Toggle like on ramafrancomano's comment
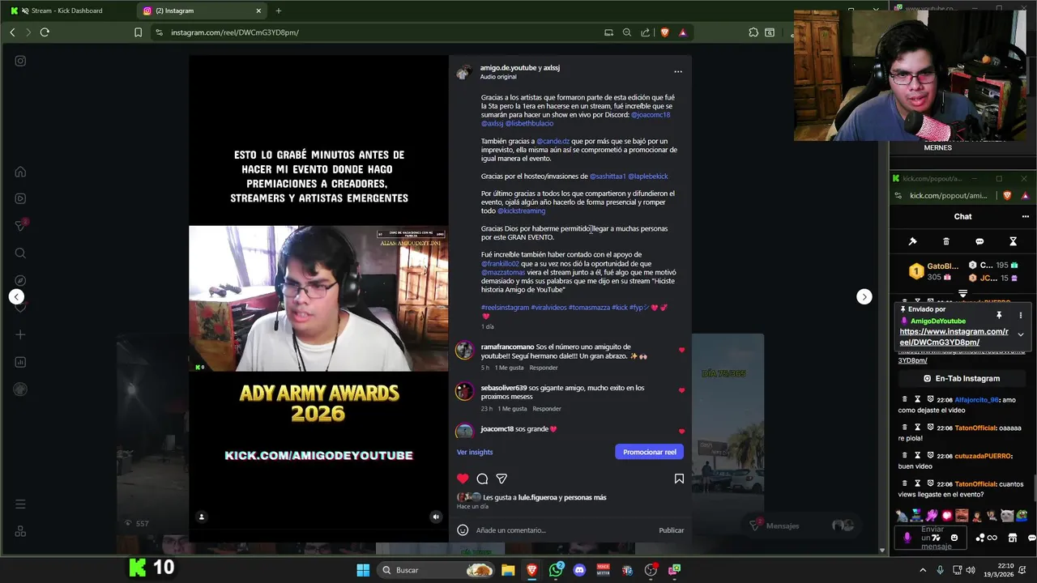1037x583 pixels. click(x=681, y=351)
